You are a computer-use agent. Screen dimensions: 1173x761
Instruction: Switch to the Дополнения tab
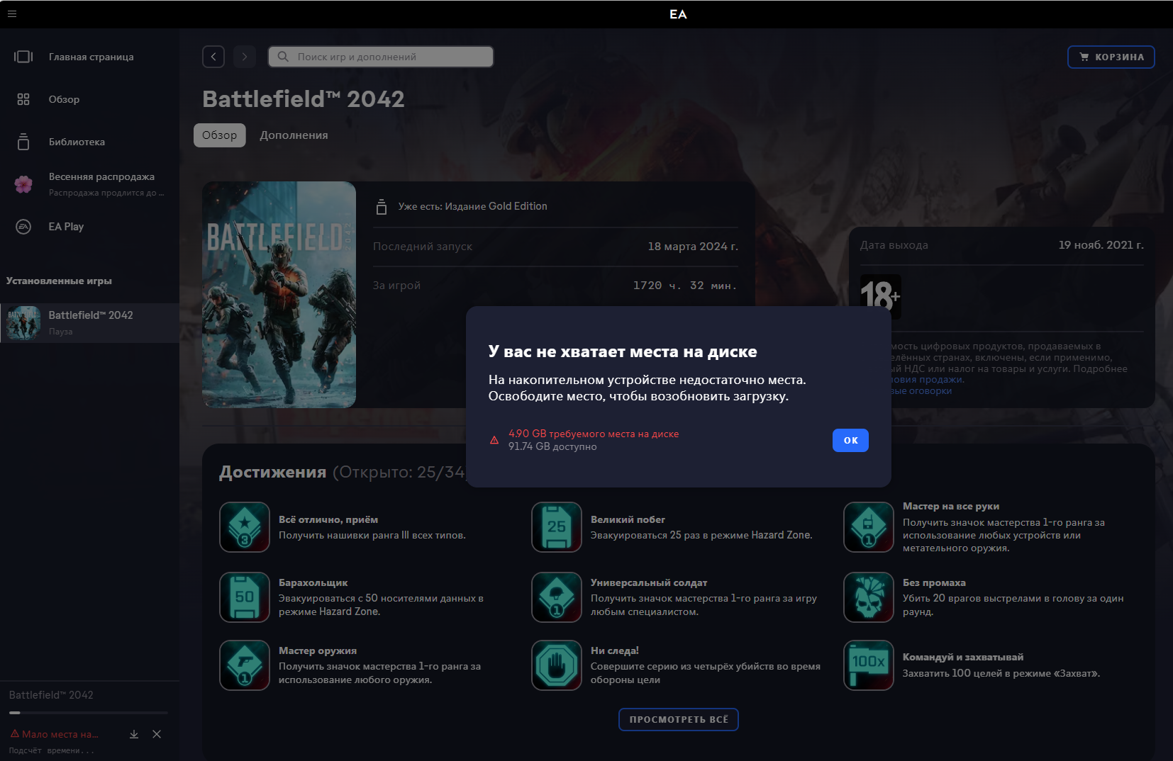pyautogui.click(x=294, y=135)
